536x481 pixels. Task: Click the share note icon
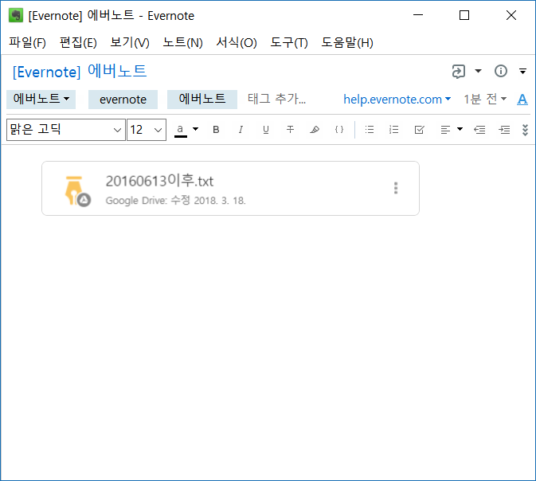(x=459, y=72)
